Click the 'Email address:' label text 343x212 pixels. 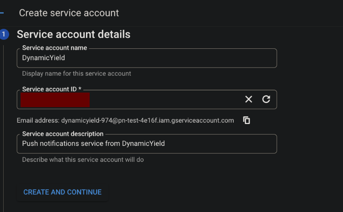tap(38, 120)
